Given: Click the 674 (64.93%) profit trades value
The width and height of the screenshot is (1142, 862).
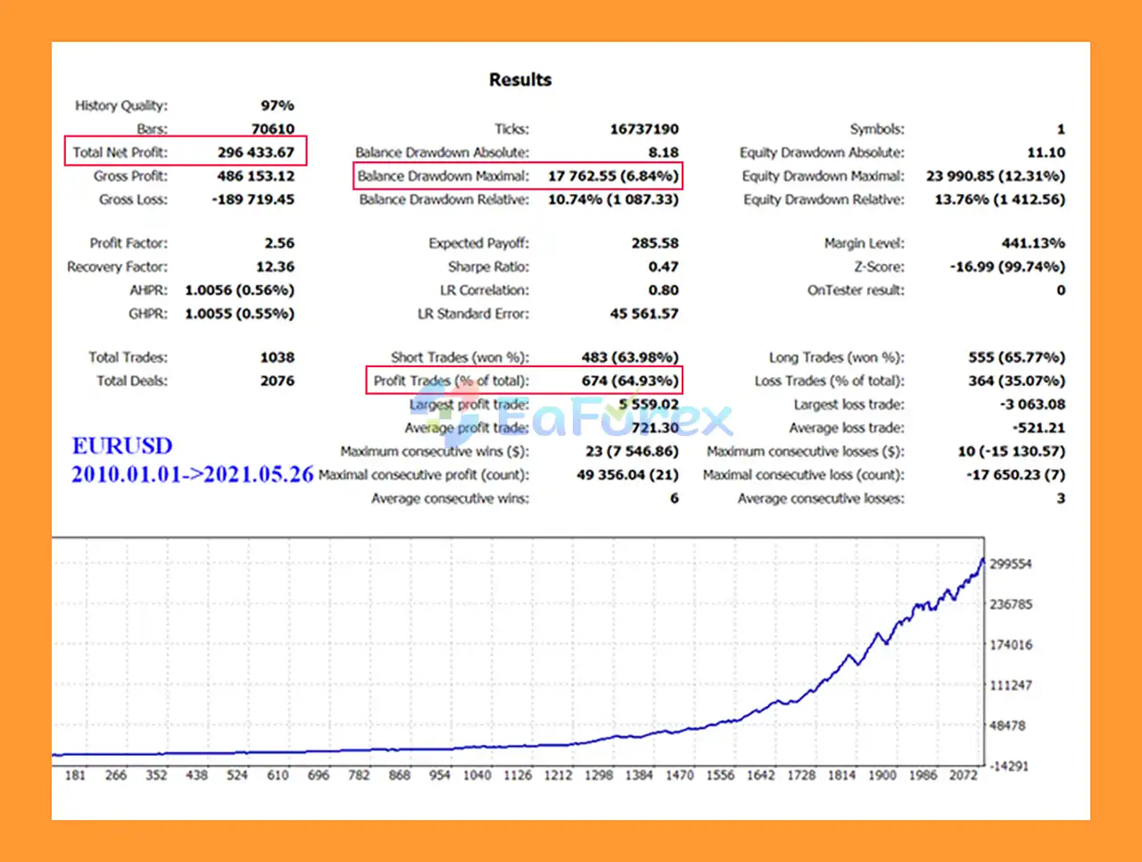Looking at the screenshot, I should (x=630, y=381).
